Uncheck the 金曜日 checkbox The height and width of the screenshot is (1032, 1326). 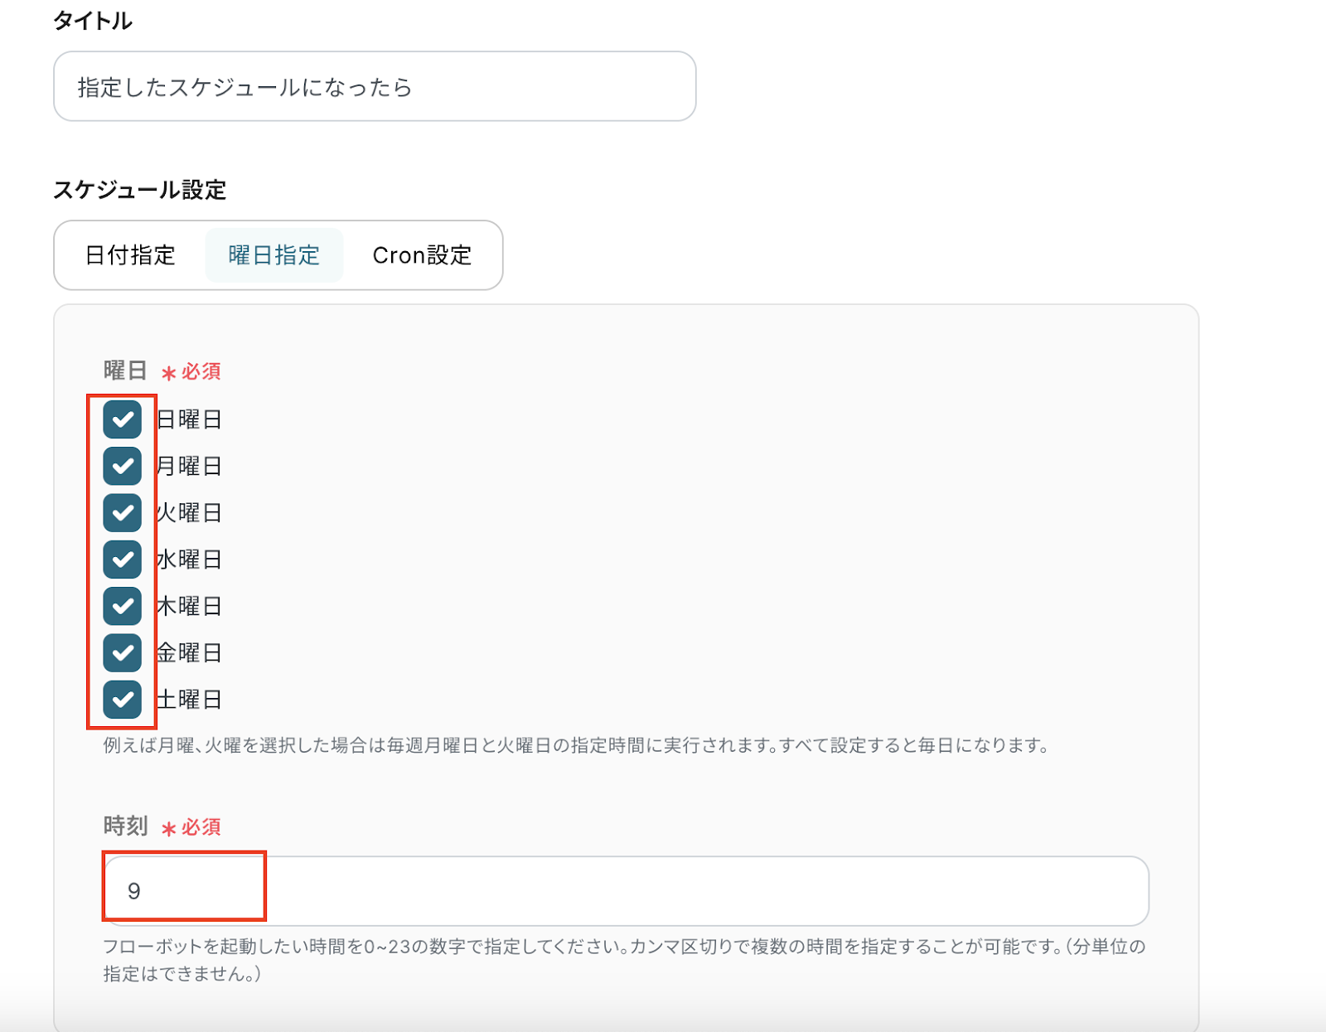pyautogui.click(x=123, y=652)
